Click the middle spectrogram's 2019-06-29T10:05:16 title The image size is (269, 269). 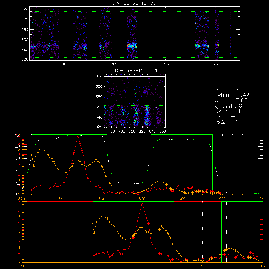tap(134, 70)
